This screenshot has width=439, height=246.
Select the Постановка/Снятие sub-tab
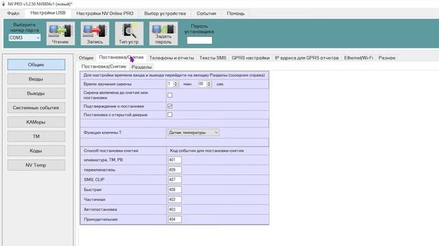[x=104, y=67]
